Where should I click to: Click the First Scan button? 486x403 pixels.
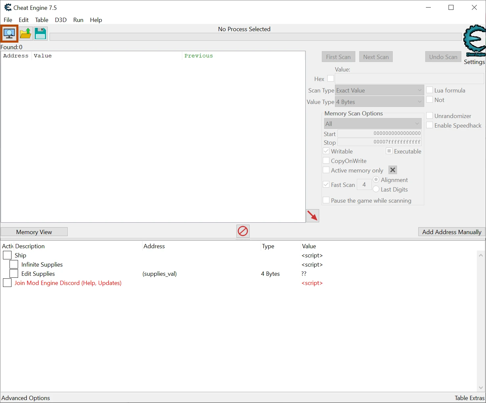(x=338, y=57)
